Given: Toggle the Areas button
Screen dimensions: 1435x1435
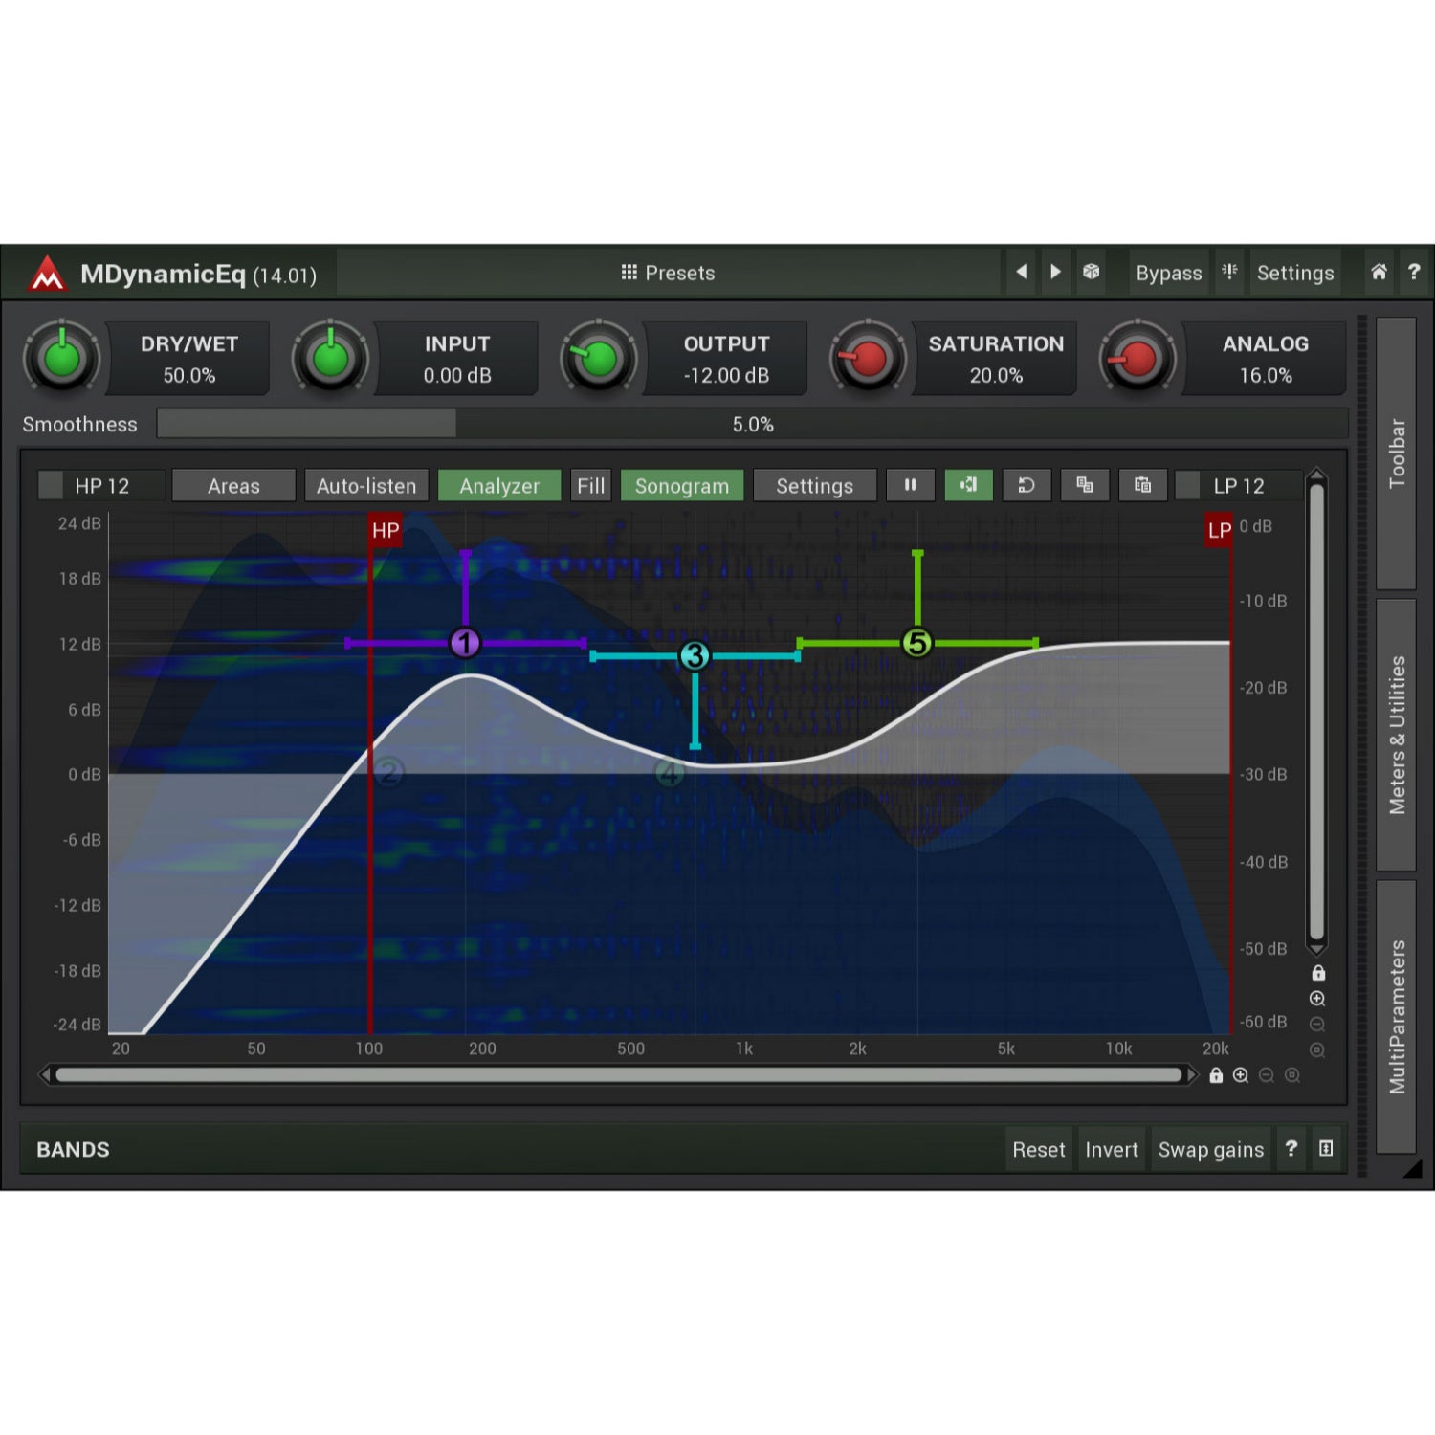Looking at the screenshot, I should pos(233,485).
